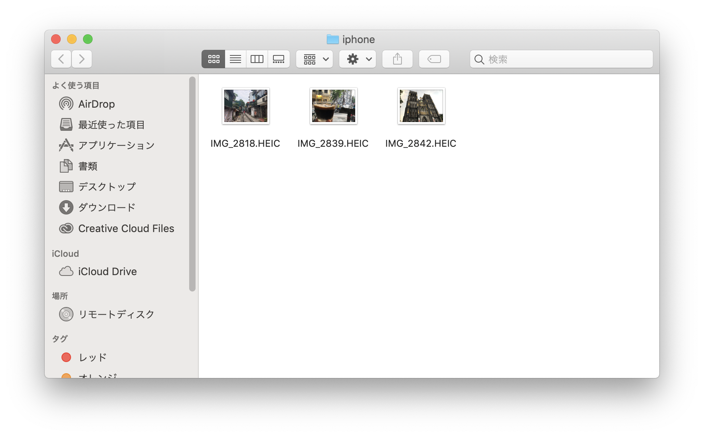Go back with the left arrow button

coord(61,59)
